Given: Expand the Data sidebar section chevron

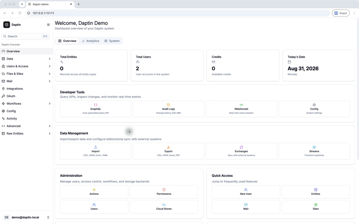Looking at the screenshot, I should point(50,59).
